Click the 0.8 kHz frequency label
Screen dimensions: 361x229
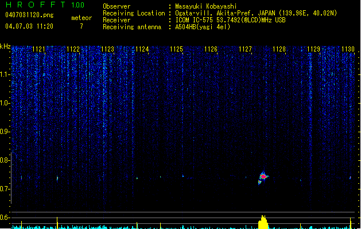5,160
